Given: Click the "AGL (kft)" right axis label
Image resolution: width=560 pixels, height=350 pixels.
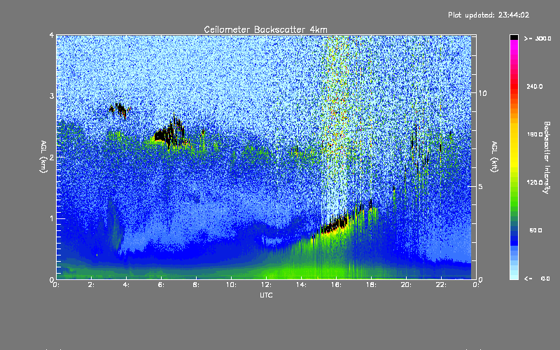Looking at the screenshot, I should 494,156.
